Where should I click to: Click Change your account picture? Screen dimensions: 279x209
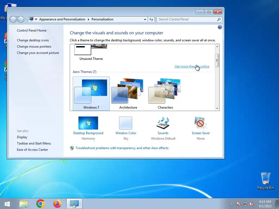(38, 53)
